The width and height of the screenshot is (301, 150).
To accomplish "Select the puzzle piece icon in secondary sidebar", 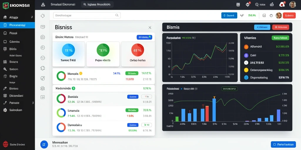I will click(x=43, y=68).
